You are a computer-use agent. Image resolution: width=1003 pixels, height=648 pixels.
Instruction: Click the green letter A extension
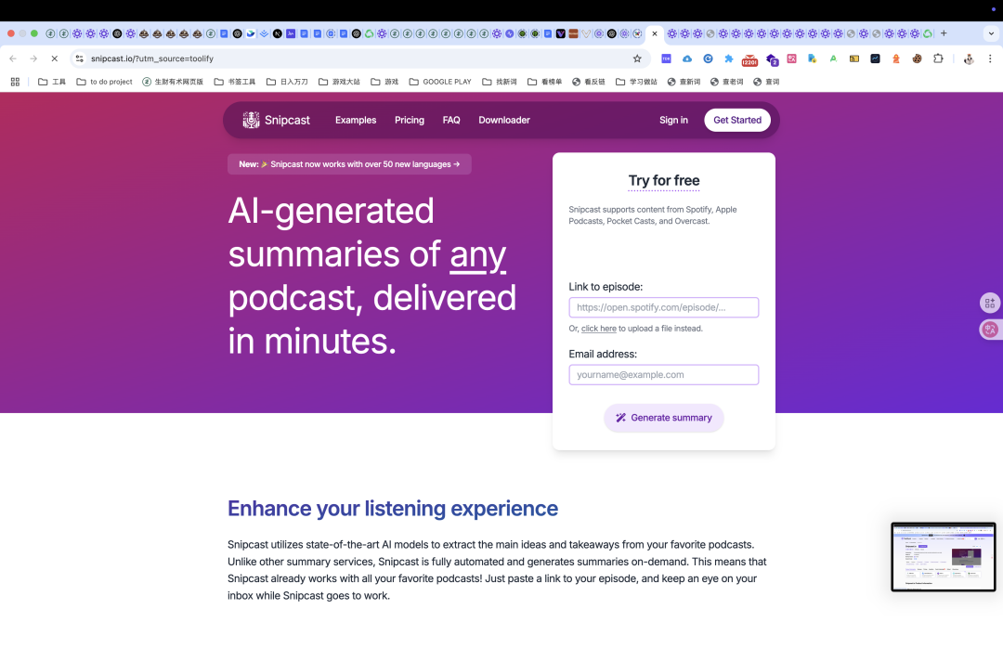[833, 58]
